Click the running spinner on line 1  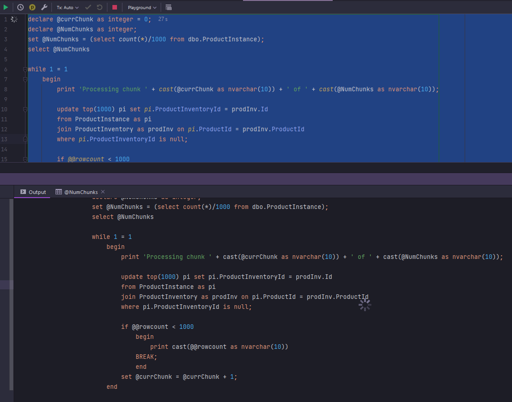click(14, 19)
